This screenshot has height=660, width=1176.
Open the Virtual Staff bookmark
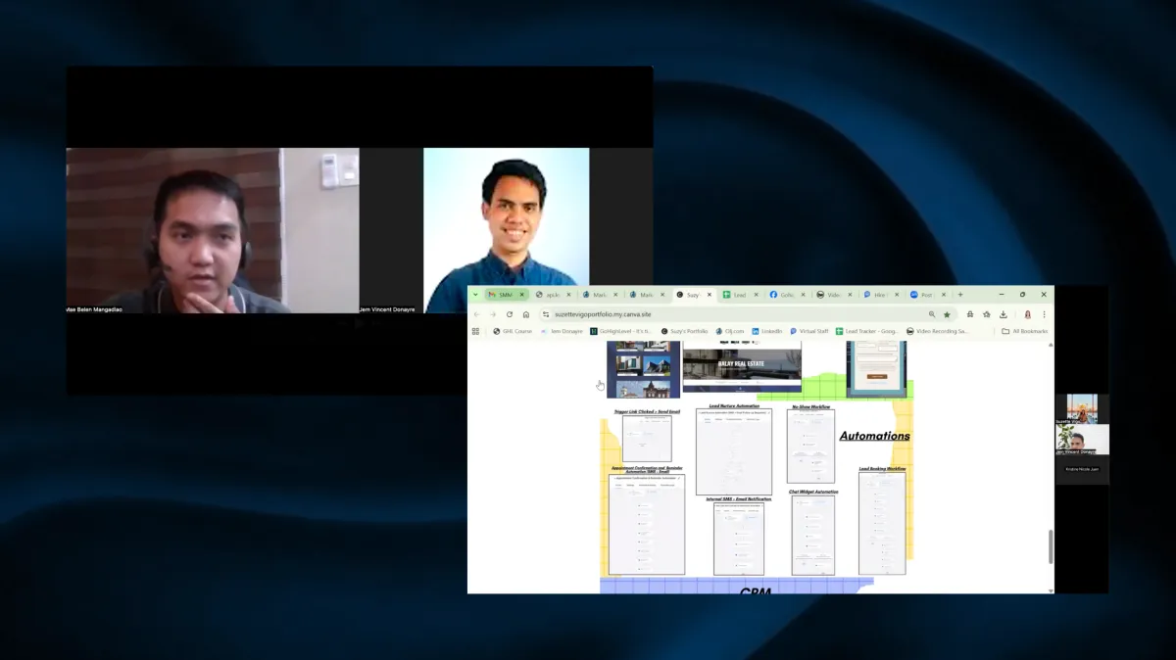pyautogui.click(x=810, y=331)
